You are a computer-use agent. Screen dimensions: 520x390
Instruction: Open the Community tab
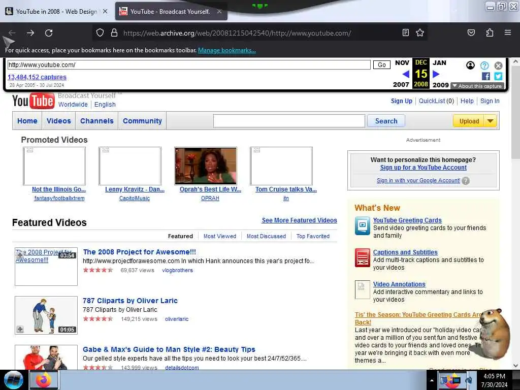142,121
